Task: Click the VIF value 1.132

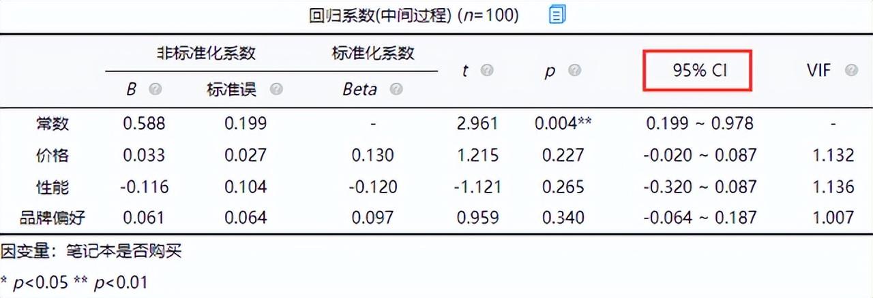Action: tap(833, 154)
